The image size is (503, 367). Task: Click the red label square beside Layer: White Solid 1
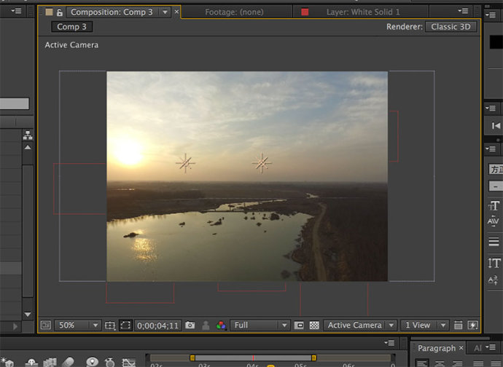[305, 12]
